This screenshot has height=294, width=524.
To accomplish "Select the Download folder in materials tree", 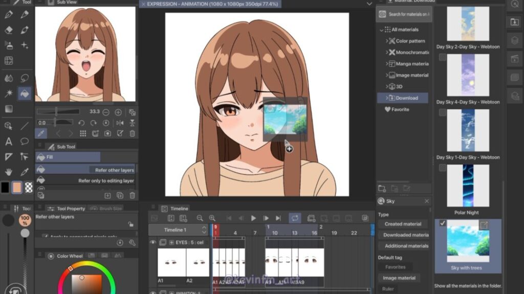I will point(406,98).
